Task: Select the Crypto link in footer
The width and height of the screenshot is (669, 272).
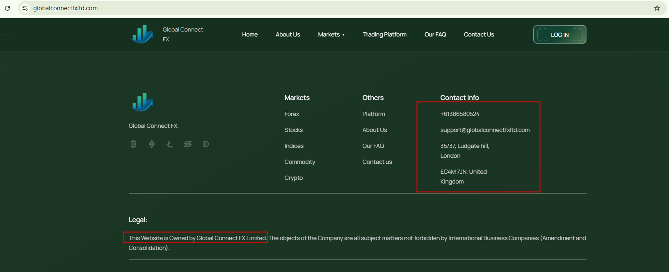Action: (x=293, y=178)
